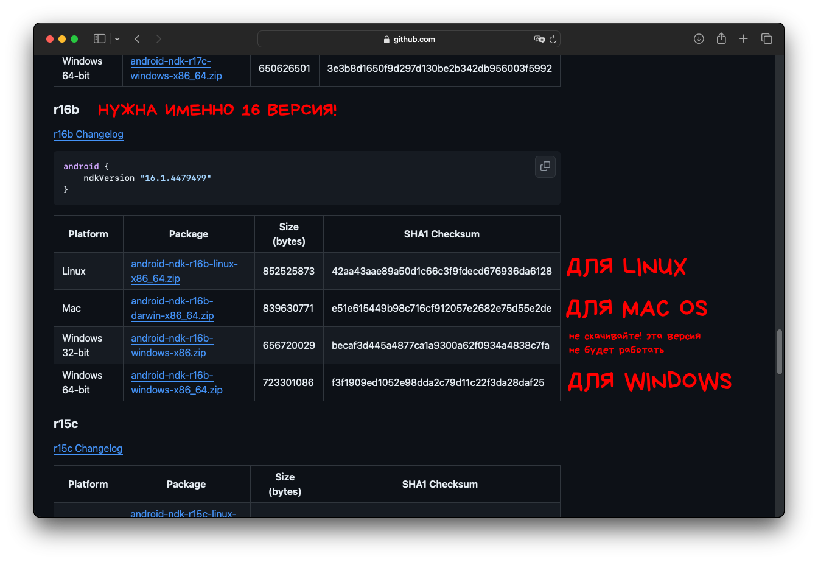Screen dimensions: 818x562
Task: Click the page vertical scrollbar thumb
Action: 780,352
